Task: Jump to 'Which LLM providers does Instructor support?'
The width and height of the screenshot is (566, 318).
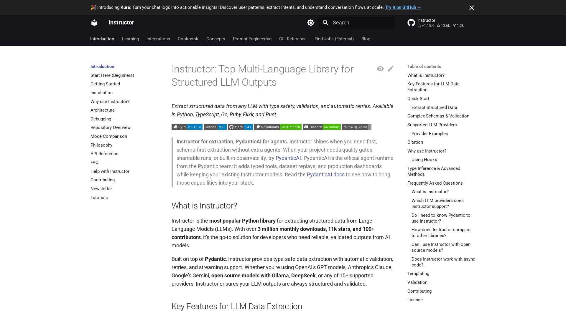Action: click(x=437, y=203)
